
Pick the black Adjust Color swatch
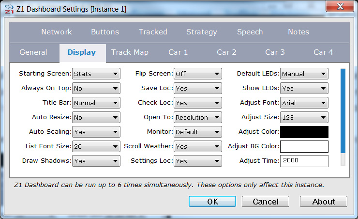tap(304, 132)
